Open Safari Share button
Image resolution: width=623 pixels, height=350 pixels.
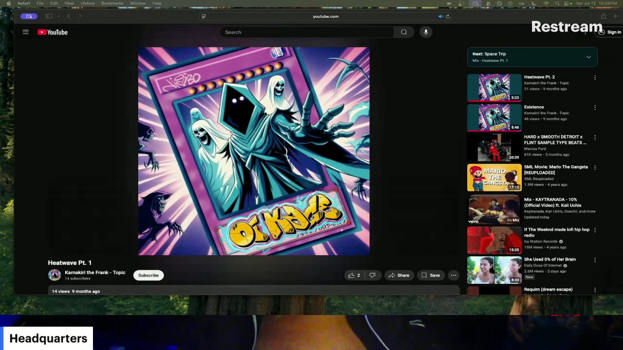pos(604,16)
